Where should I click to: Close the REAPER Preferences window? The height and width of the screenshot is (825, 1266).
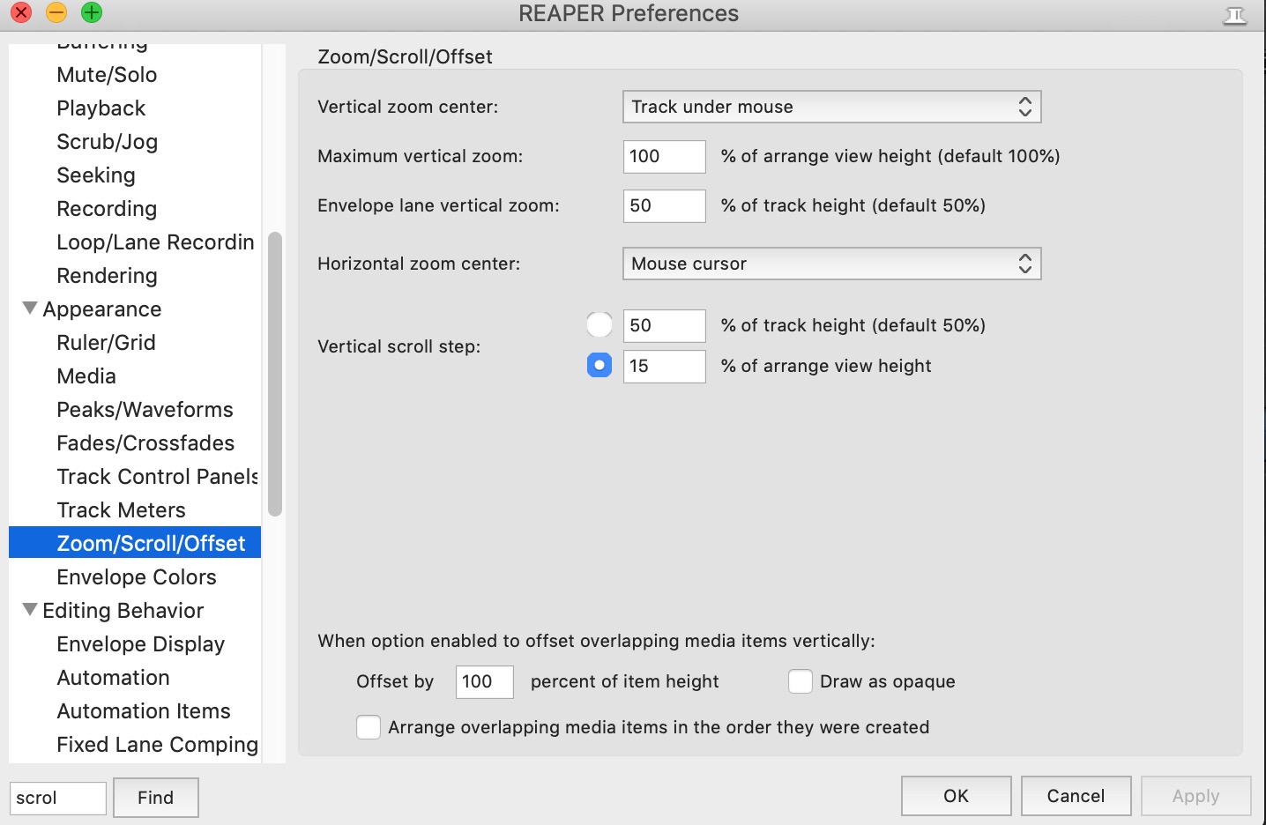click(21, 12)
